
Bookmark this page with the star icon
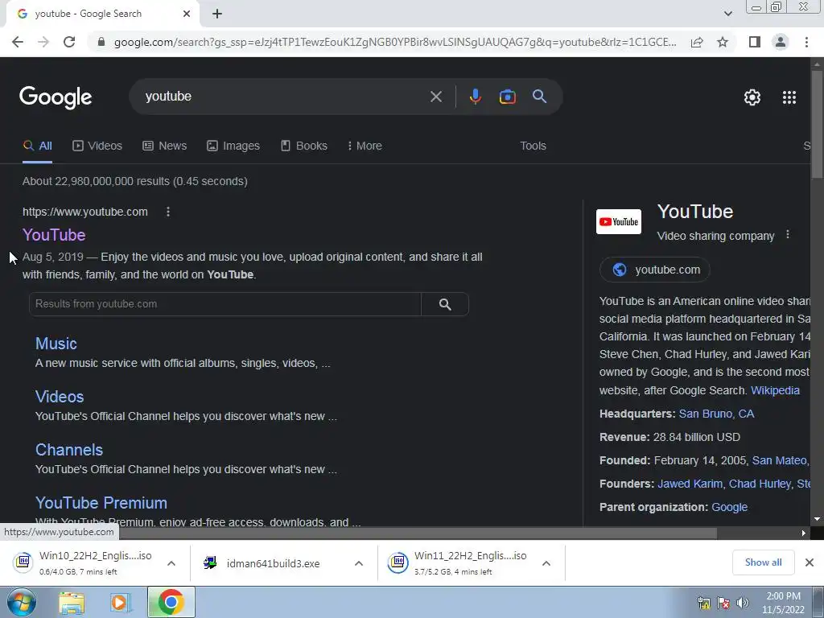[723, 42]
